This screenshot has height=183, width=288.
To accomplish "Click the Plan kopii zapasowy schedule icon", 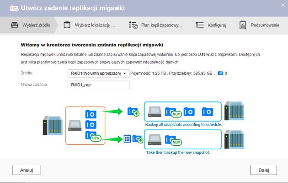I will (133, 25).
